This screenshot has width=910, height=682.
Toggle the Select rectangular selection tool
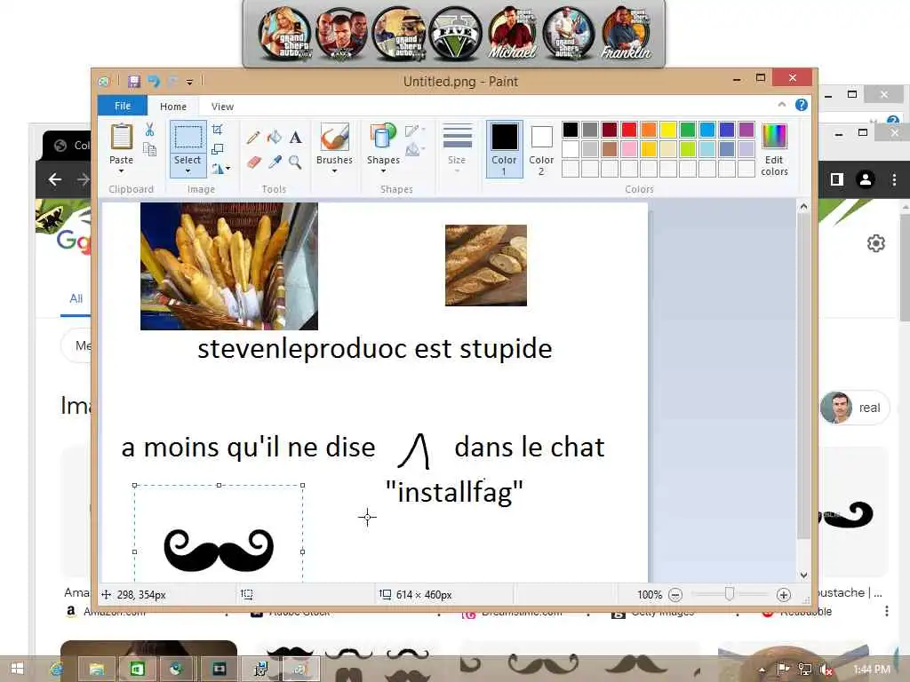[x=188, y=138]
